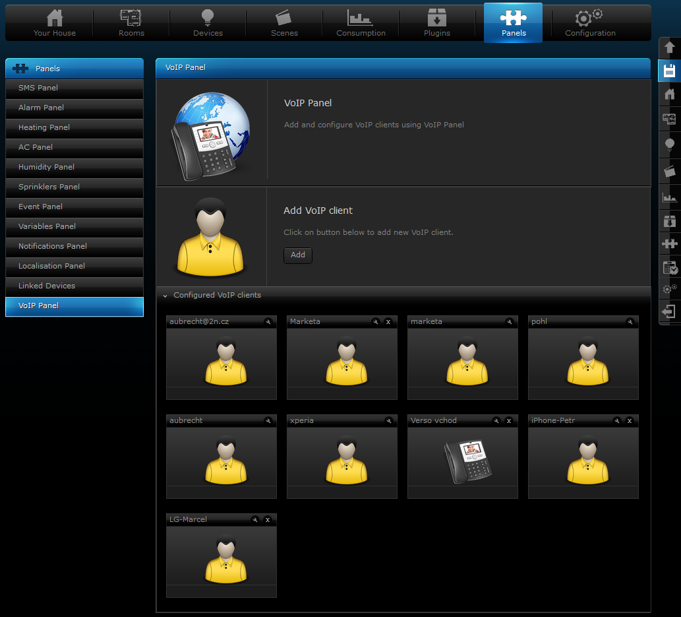Click the save icon in right sidebar

pyautogui.click(x=669, y=71)
